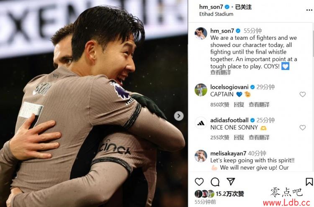Translate adidasfootball comment 查看翻译
Image resolution: width=314 pixels, height=207 pixels.
(x=259, y=137)
